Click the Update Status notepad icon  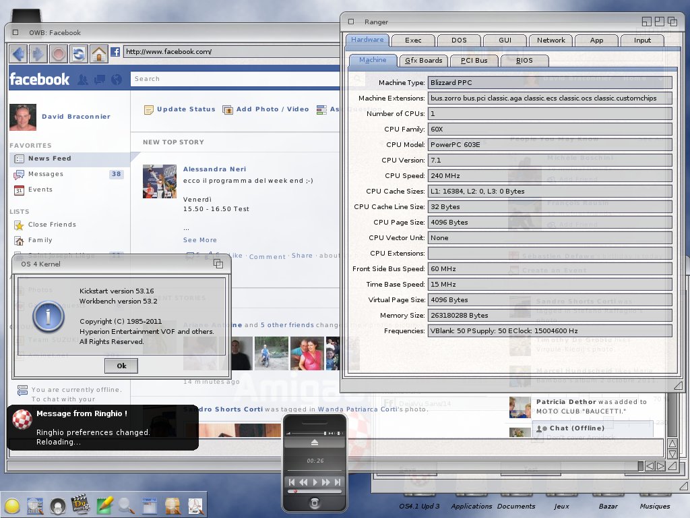(149, 110)
